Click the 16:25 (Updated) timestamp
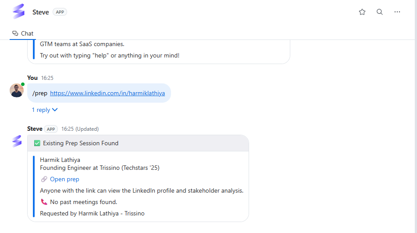The height and width of the screenshot is (233, 417). [x=80, y=129]
